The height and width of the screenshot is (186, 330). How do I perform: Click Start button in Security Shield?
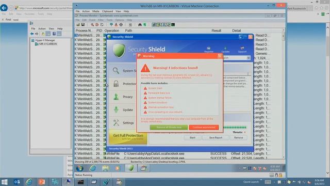192,137
